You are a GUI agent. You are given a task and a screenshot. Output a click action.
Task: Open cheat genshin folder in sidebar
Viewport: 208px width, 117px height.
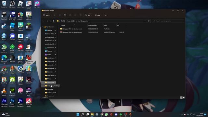click(50, 75)
